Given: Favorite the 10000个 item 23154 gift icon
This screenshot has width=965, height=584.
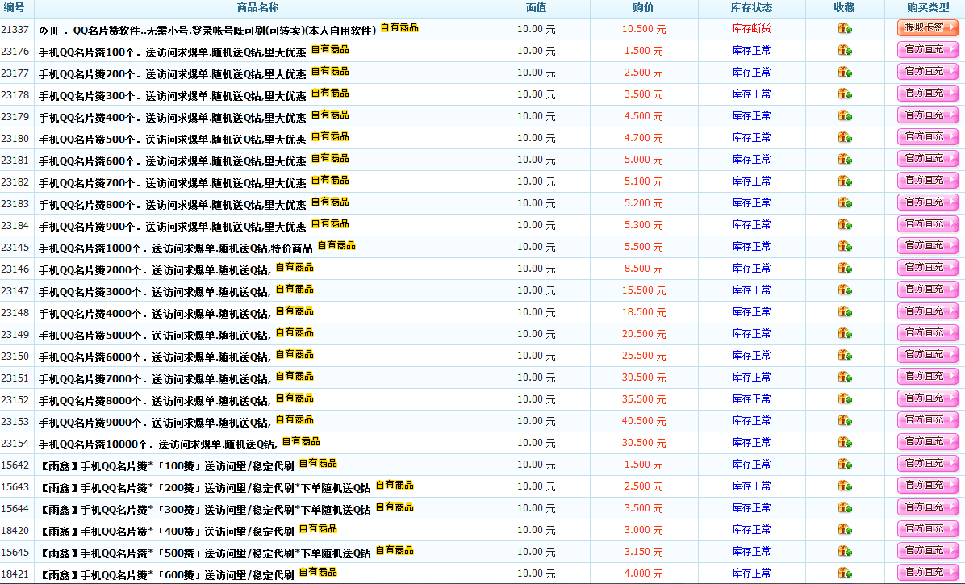Looking at the screenshot, I should click(844, 442).
